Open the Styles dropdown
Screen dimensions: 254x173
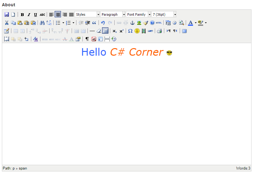pos(87,14)
